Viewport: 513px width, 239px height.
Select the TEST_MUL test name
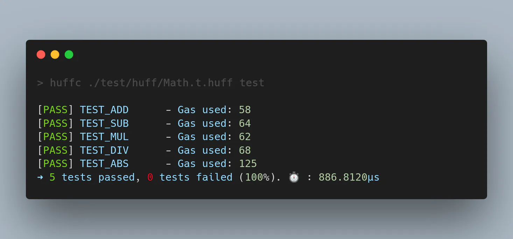coord(104,137)
